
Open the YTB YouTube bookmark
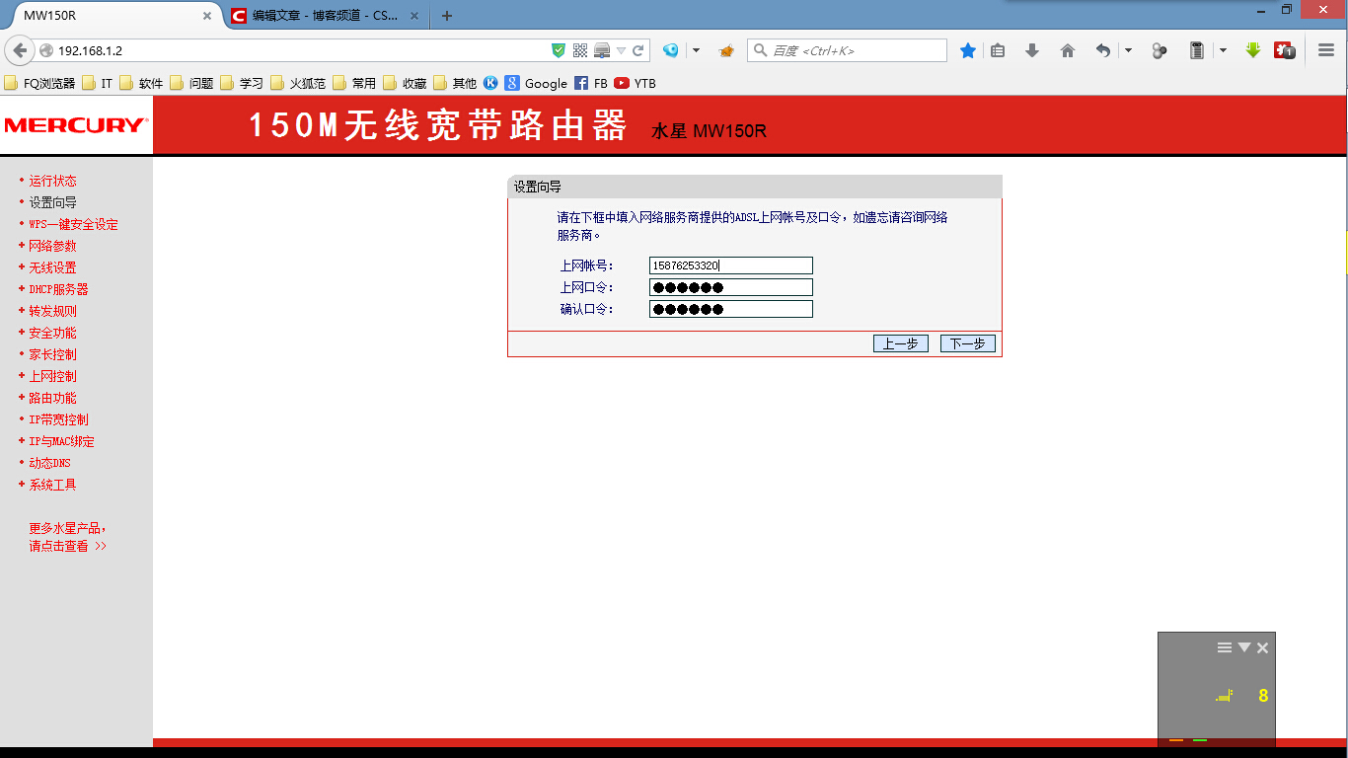[x=635, y=83]
